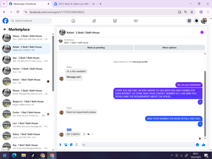The height and width of the screenshot is (159, 212).
Task: Open Windows Start button
Action: [x=5, y=156]
